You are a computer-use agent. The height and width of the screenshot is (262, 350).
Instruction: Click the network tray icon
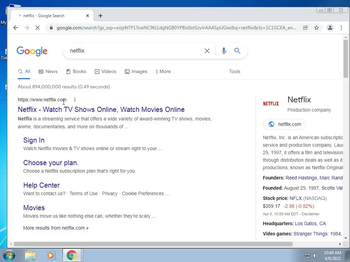pyautogui.click(x=307, y=256)
